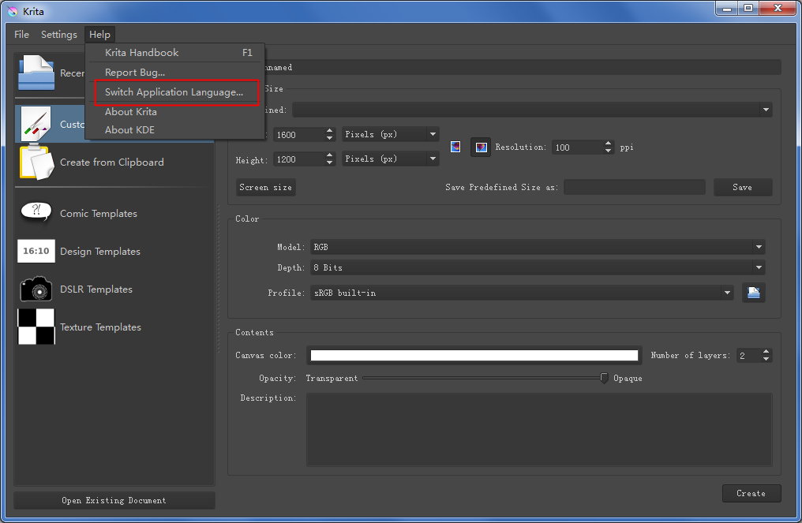Click the import color profile icon

point(753,293)
